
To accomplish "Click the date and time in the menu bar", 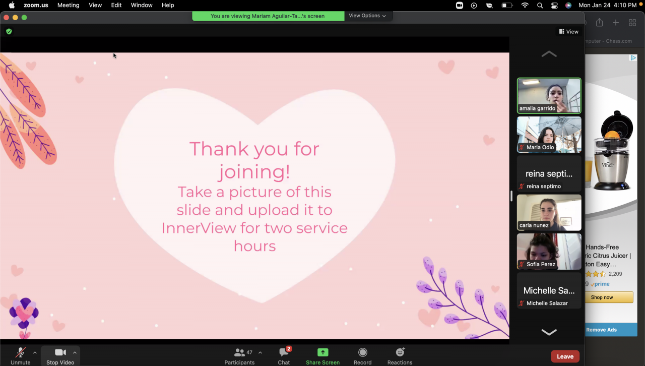I will click(608, 5).
